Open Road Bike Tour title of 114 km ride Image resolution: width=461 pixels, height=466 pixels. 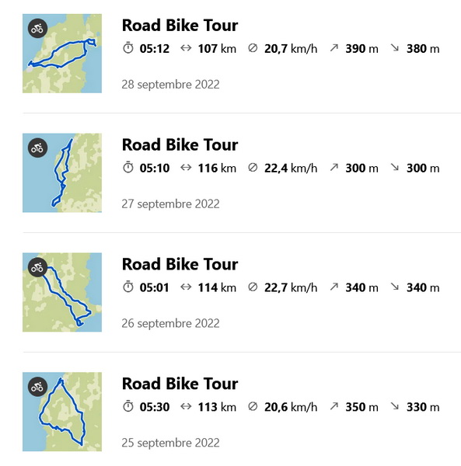point(180,264)
